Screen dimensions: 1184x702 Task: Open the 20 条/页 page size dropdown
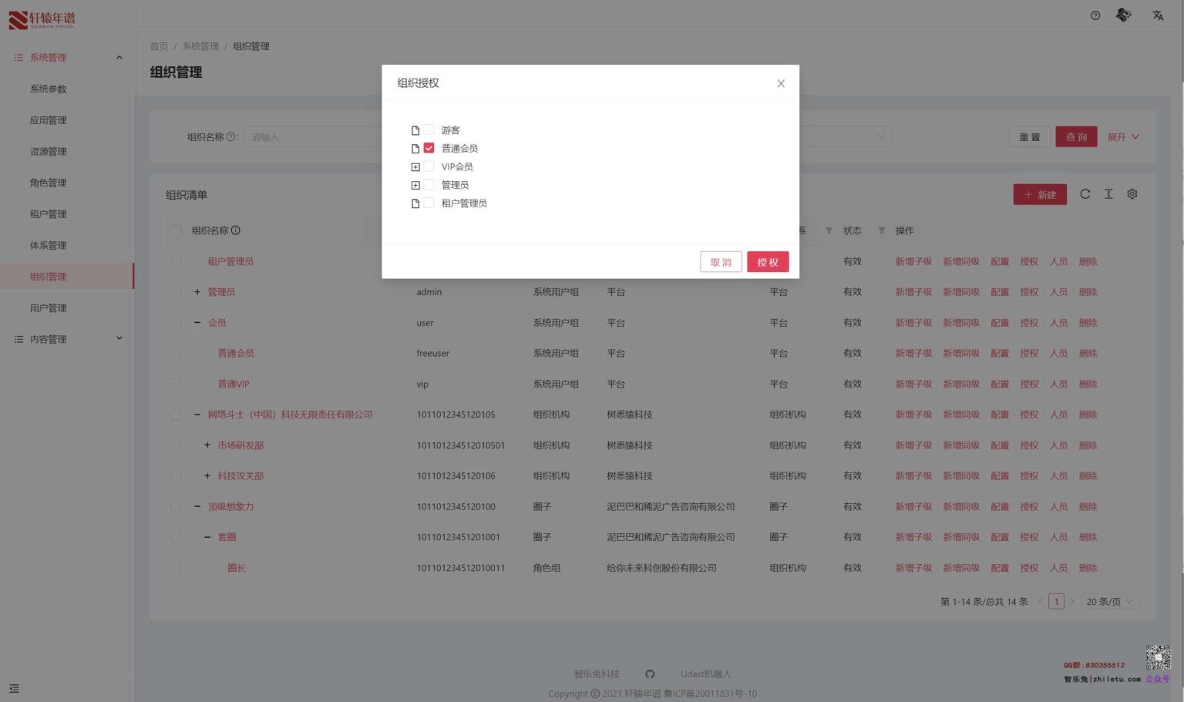coord(1110,602)
